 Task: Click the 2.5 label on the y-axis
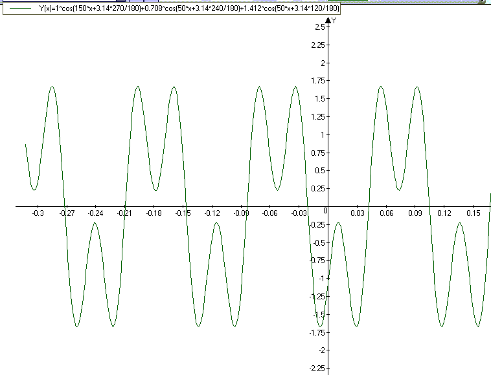pos(320,27)
